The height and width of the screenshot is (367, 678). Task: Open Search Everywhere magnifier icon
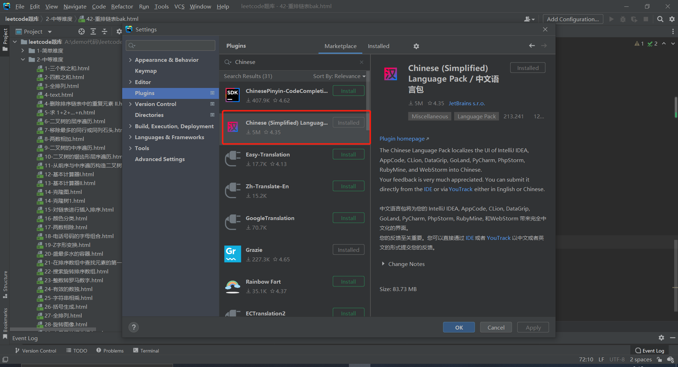660,19
